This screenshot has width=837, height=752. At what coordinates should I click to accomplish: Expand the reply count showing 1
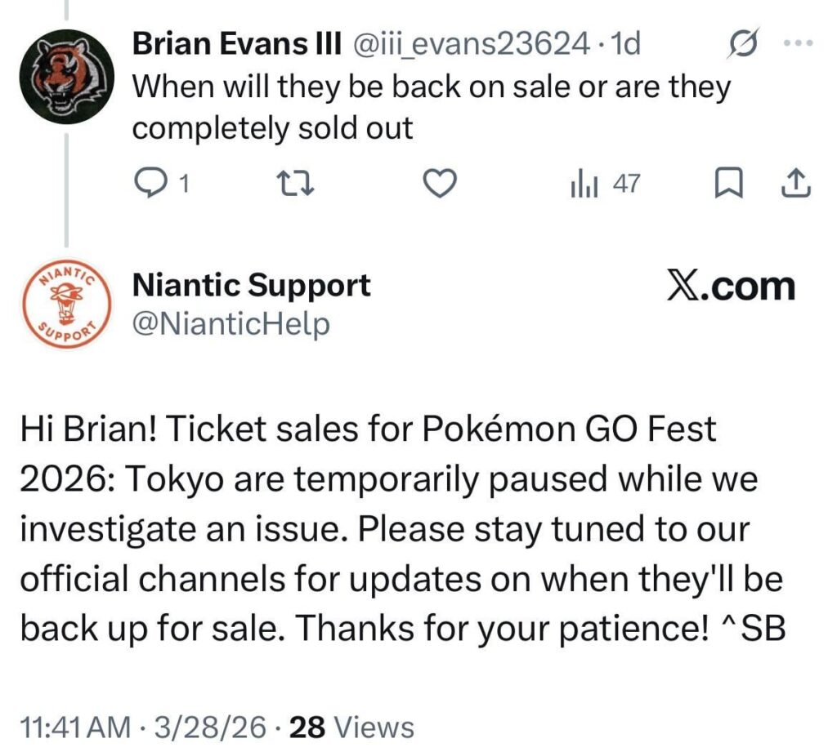point(180,183)
